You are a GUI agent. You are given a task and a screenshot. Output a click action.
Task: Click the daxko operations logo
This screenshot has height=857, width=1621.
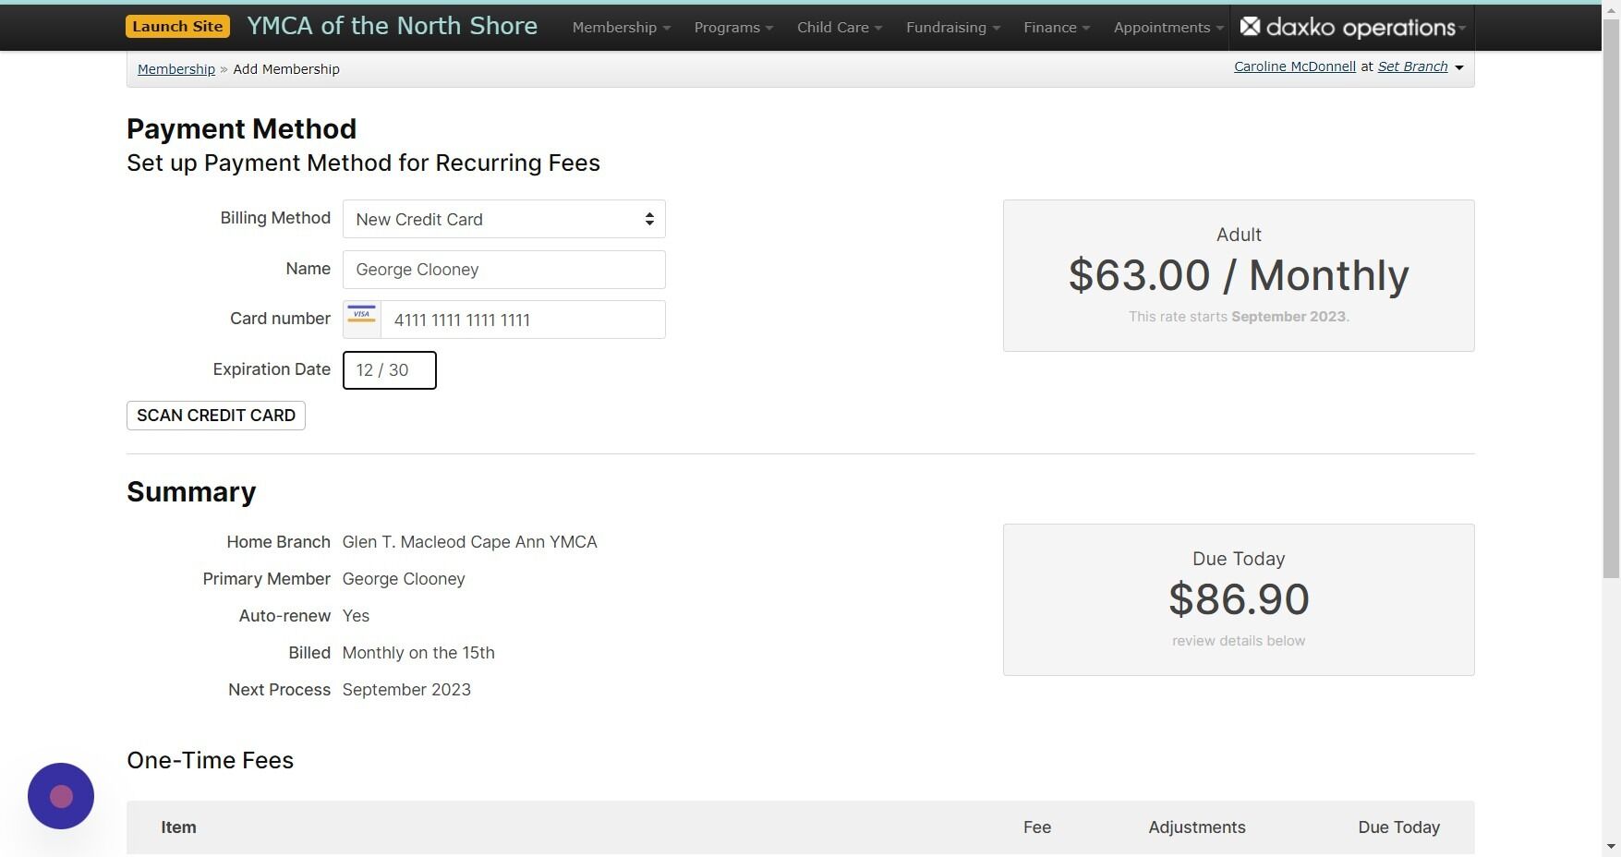pyautogui.click(x=1349, y=27)
